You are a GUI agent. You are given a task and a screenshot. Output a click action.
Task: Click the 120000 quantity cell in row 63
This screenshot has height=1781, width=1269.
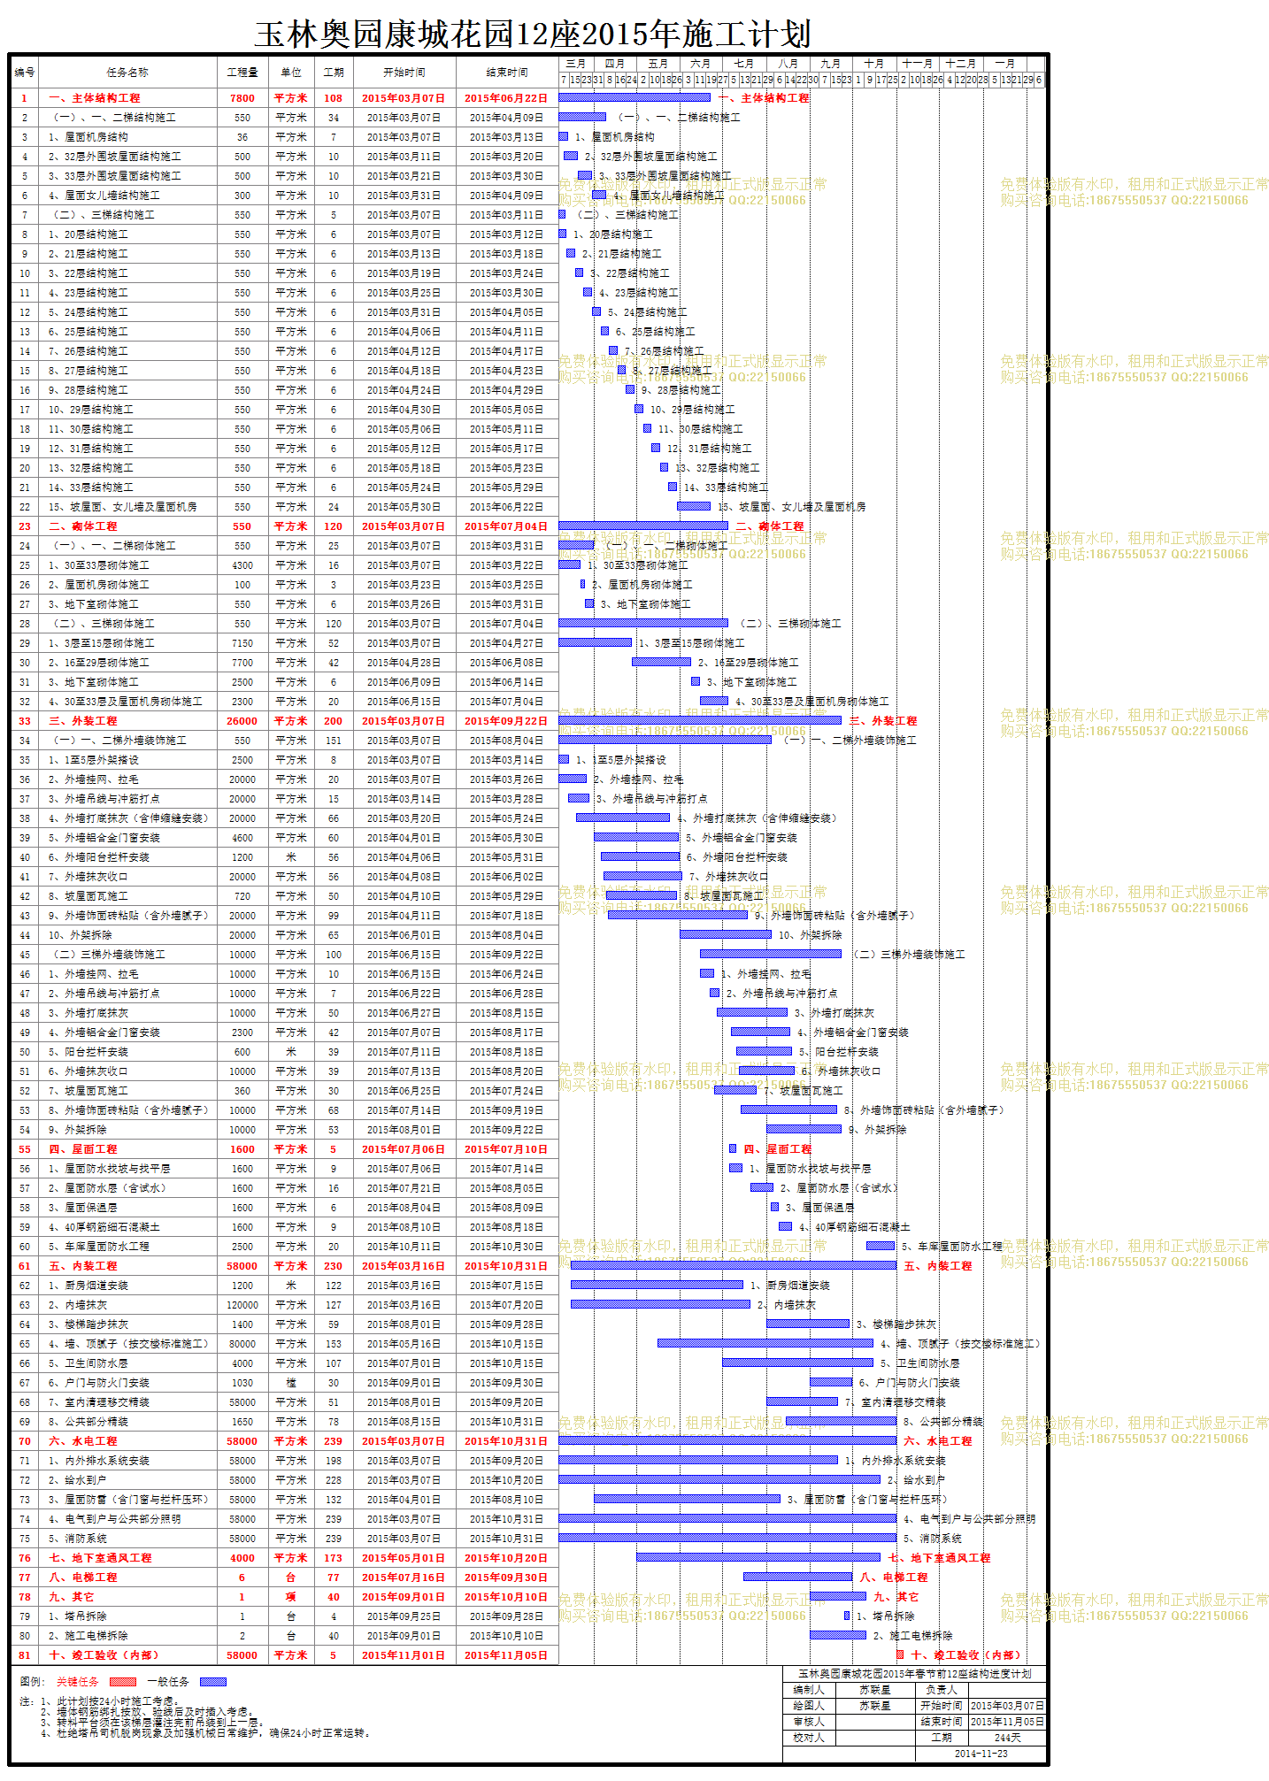tap(242, 1305)
